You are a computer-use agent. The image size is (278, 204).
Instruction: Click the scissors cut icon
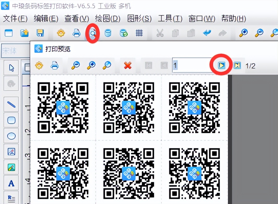160,33
